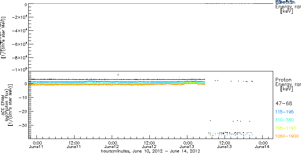Click the 47-68 proton energy legend label
301x154 pixels.
point(284,104)
